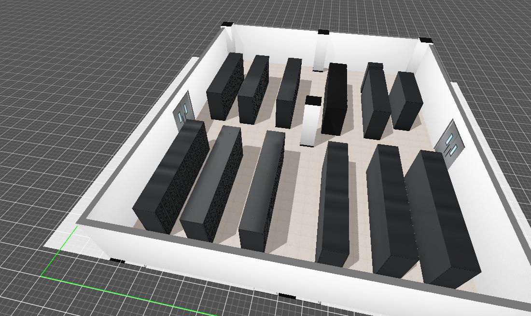The height and width of the screenshot is (316, 531).
Task: Click the fifth rack row from left, front
Action: (x=390, y=210)
